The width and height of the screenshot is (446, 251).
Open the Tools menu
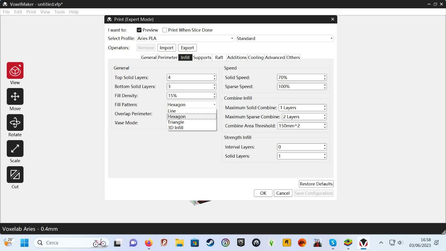pyautogui.click(x=59, y=12)
